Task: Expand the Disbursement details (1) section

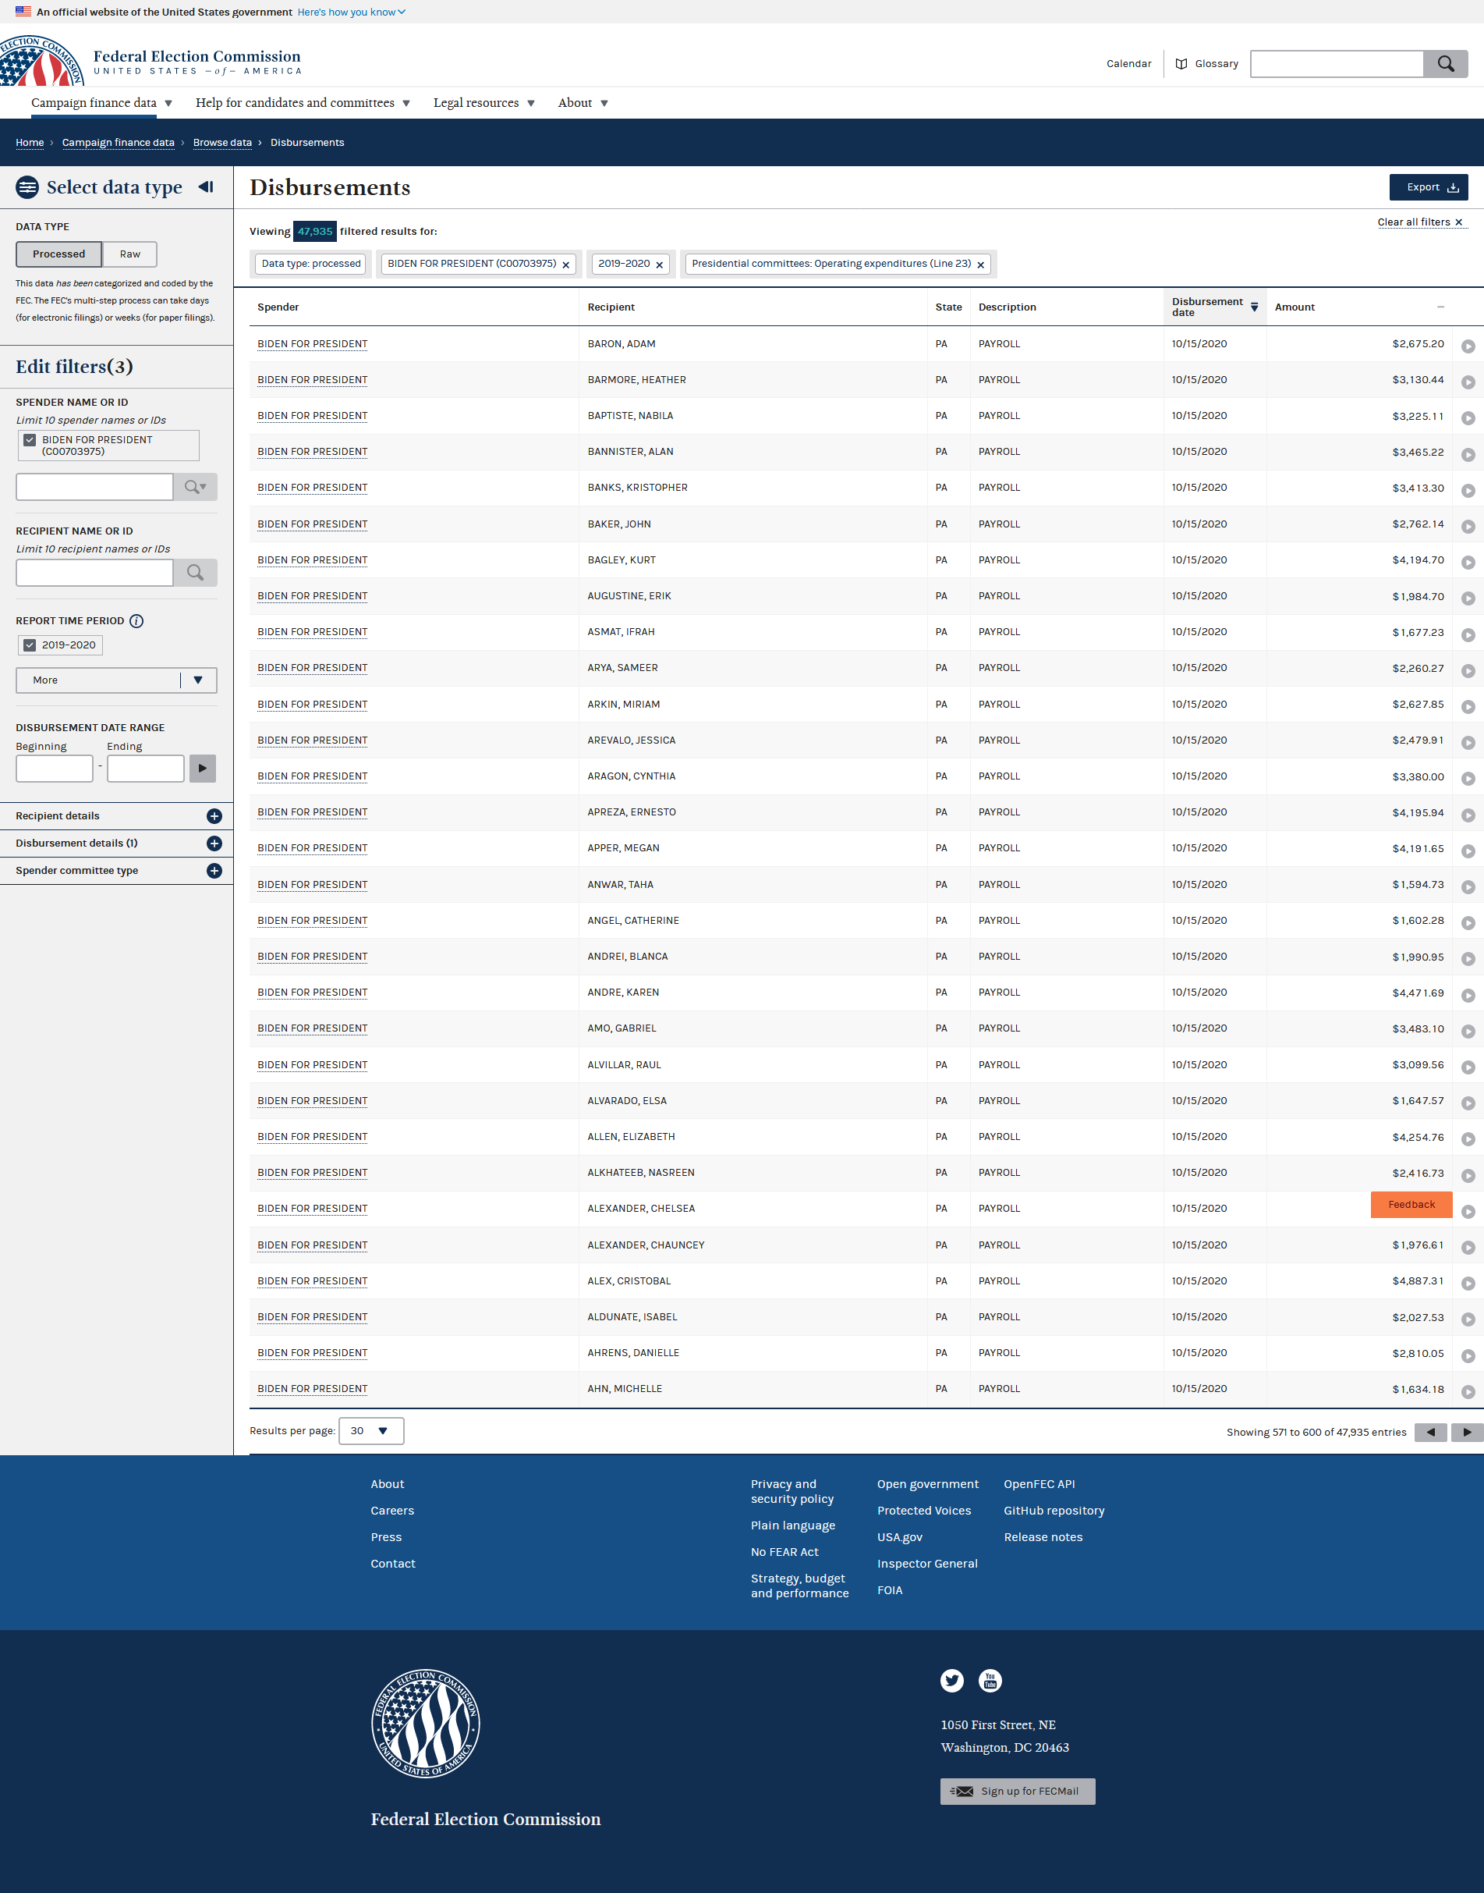Action: coord(116,843)
